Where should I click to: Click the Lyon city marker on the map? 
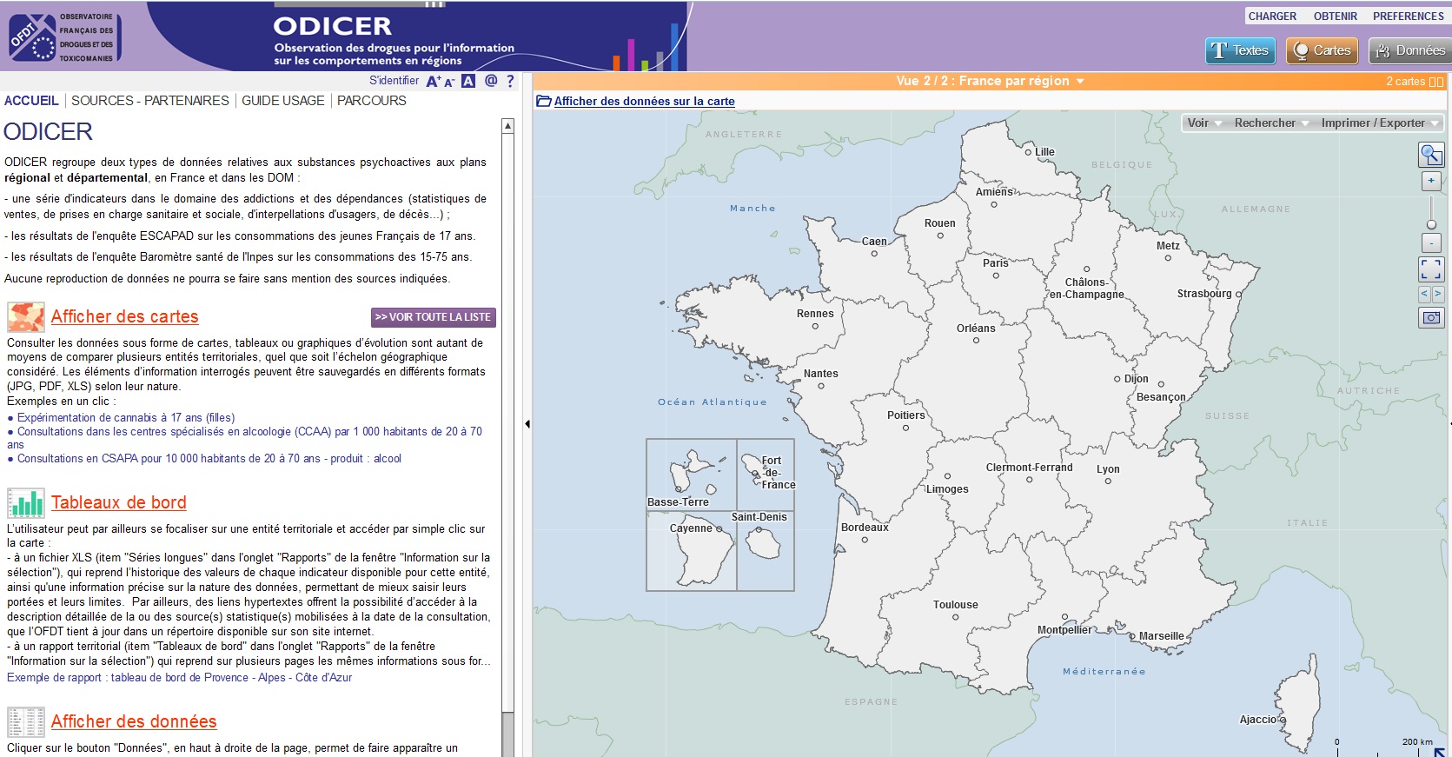pyautogui.click(x=1108, y=481)
